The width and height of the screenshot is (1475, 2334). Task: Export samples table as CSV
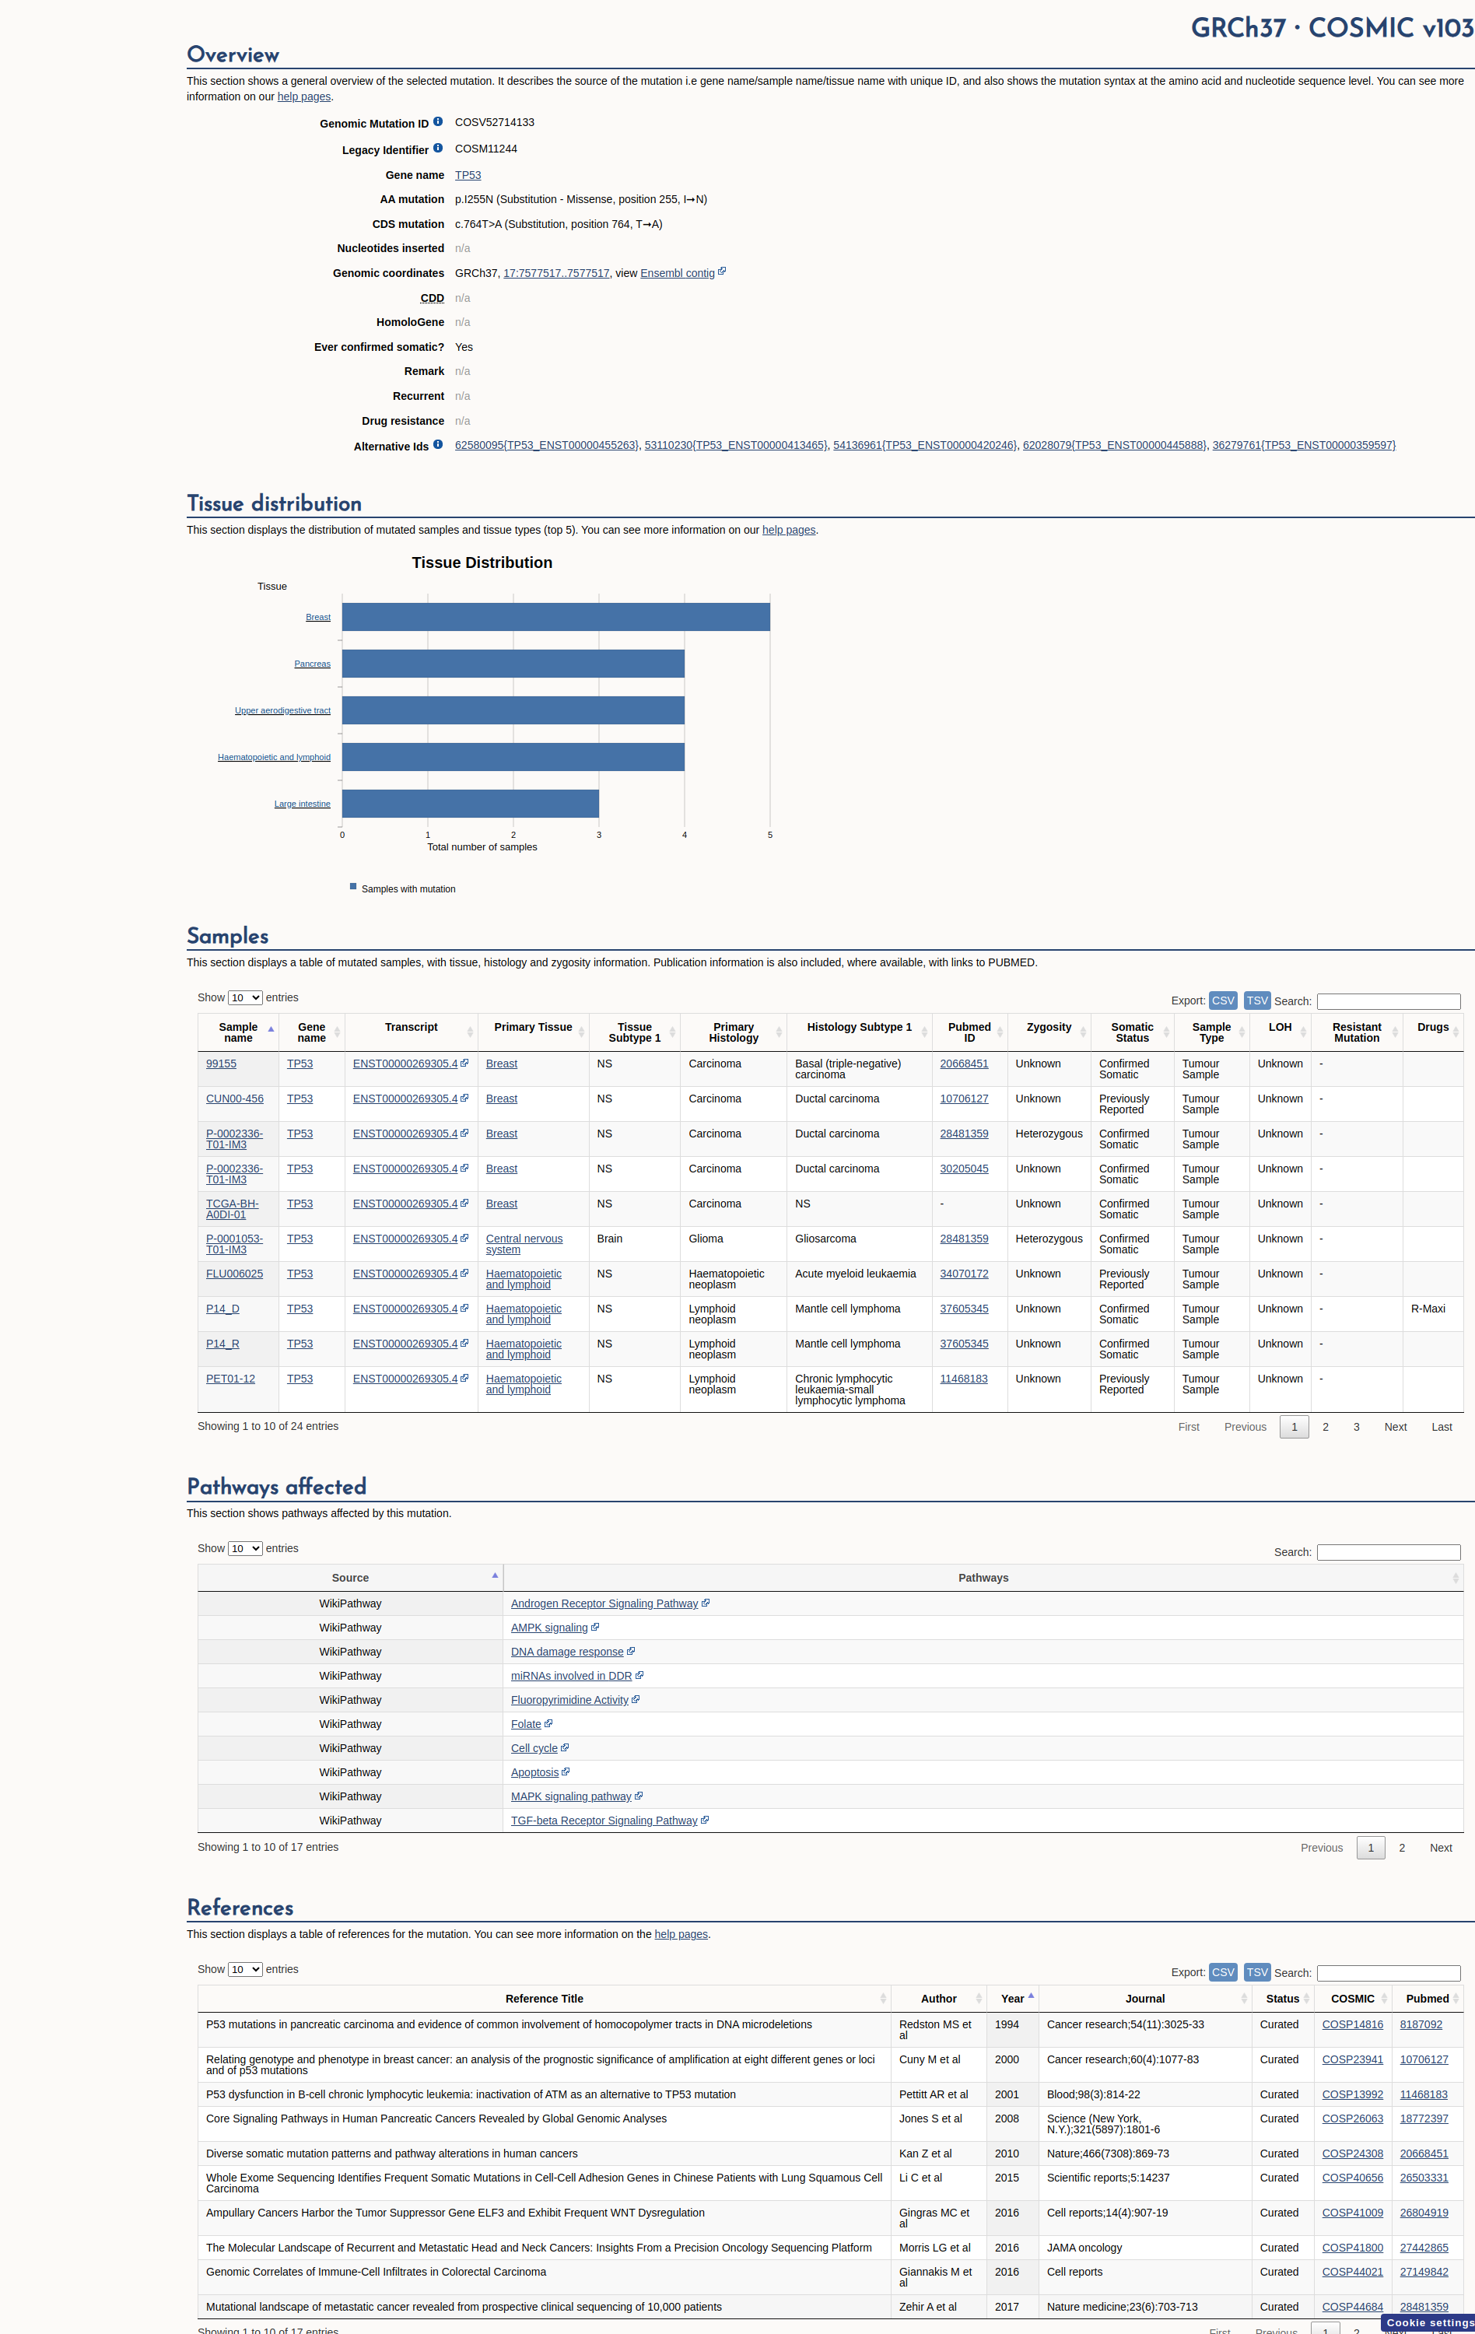click(x=1223, y=1001)
